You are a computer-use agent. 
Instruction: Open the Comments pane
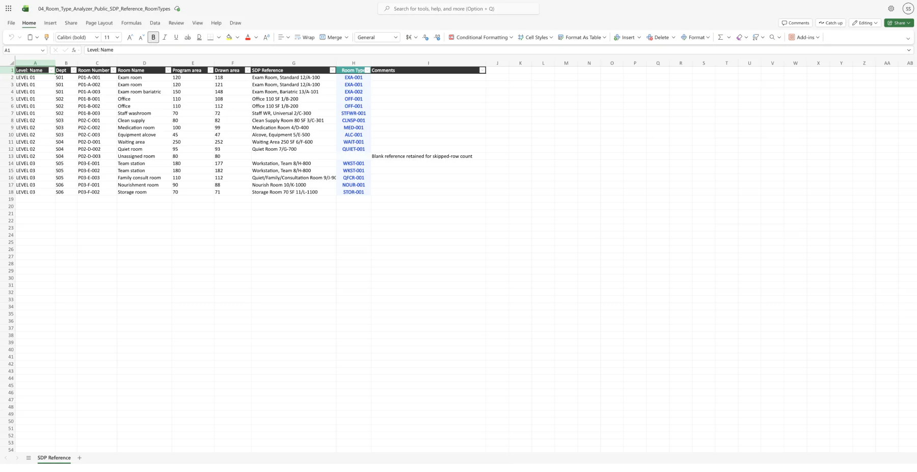[795, 22]
